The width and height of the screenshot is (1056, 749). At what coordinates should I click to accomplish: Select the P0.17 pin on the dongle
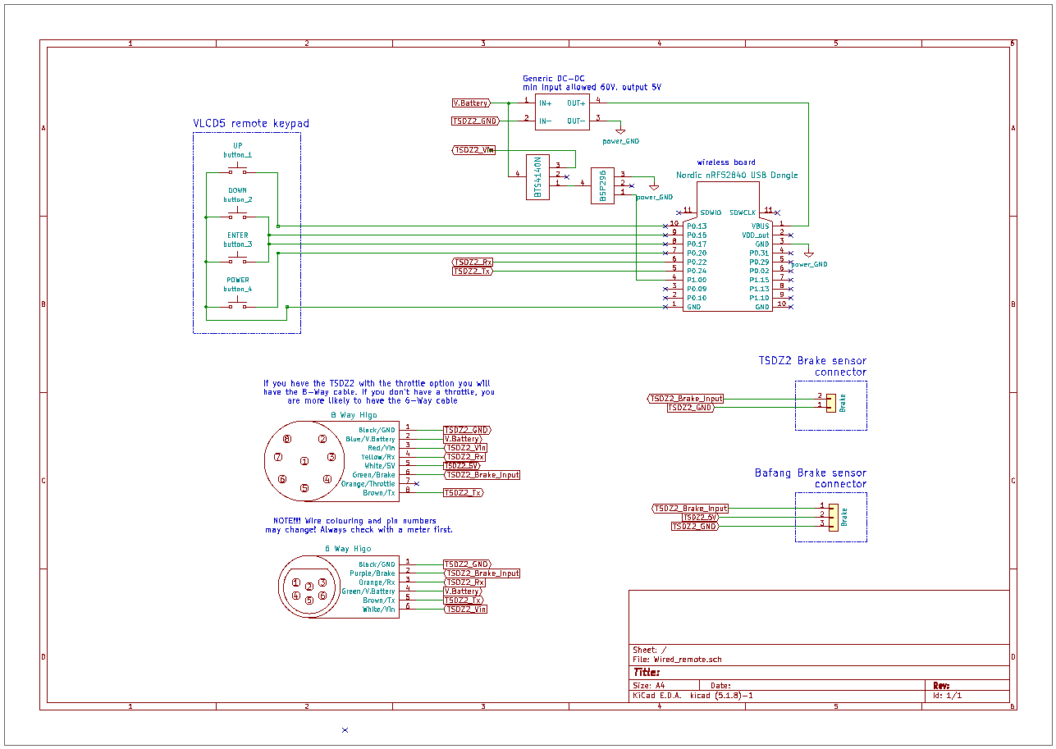coord(697,244)
